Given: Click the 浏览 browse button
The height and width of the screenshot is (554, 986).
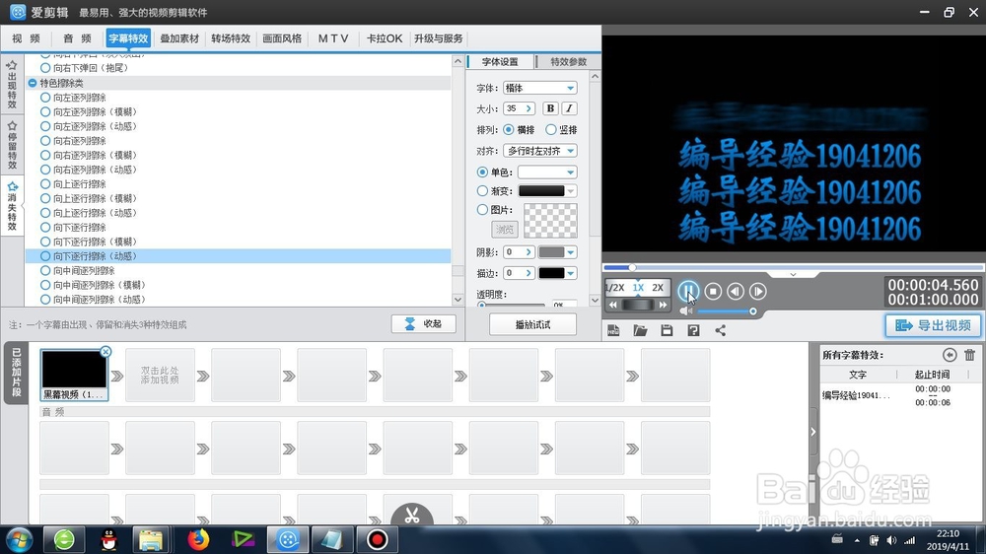Looking at the screenshot, I should coord(504,230).
